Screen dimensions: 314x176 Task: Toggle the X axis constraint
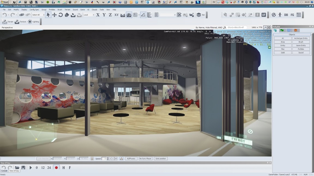pyautogui.click(x=98, y=15)
